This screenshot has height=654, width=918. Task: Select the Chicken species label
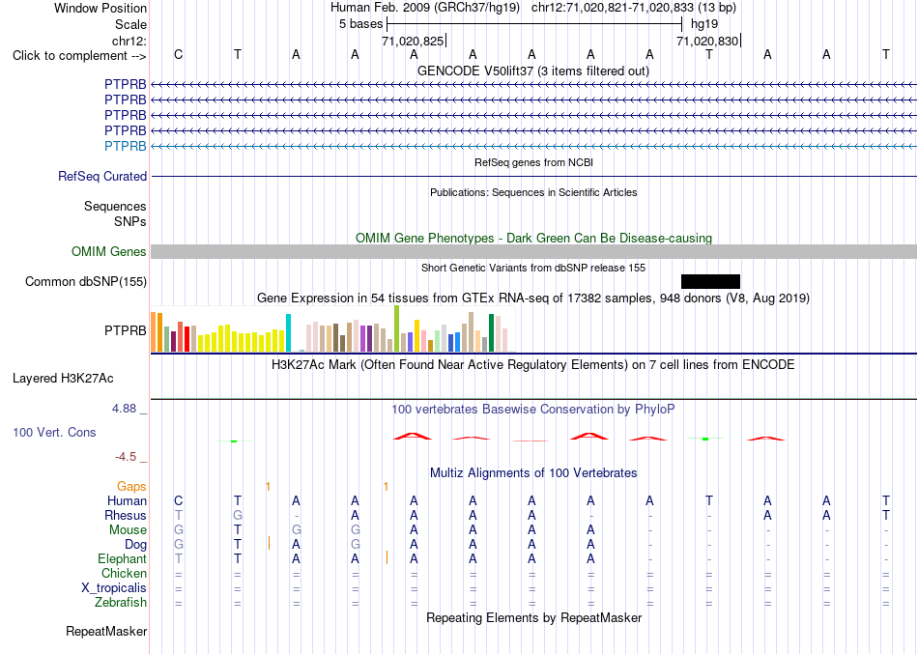point(124,573)
